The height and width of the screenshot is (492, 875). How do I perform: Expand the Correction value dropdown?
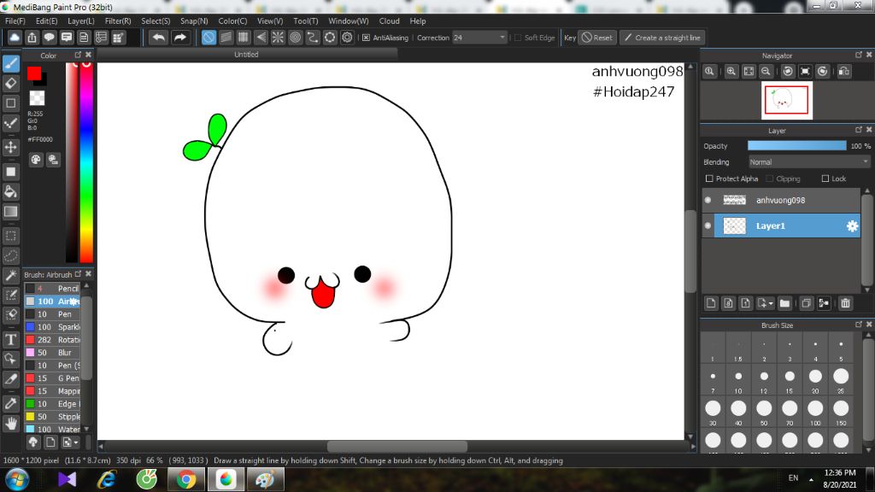point(502,38)
